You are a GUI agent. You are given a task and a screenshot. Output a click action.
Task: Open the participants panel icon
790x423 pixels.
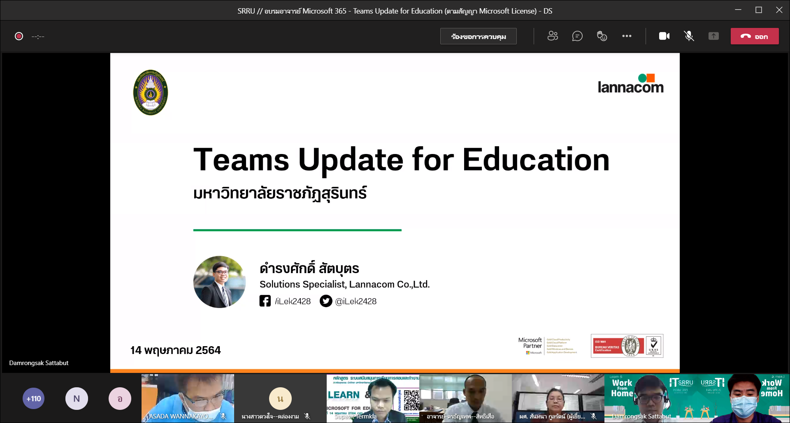pyautogui.click(x=553, y=36)
